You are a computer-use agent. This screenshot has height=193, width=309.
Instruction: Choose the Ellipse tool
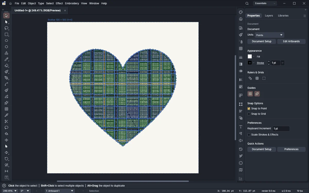click(6, 41)
